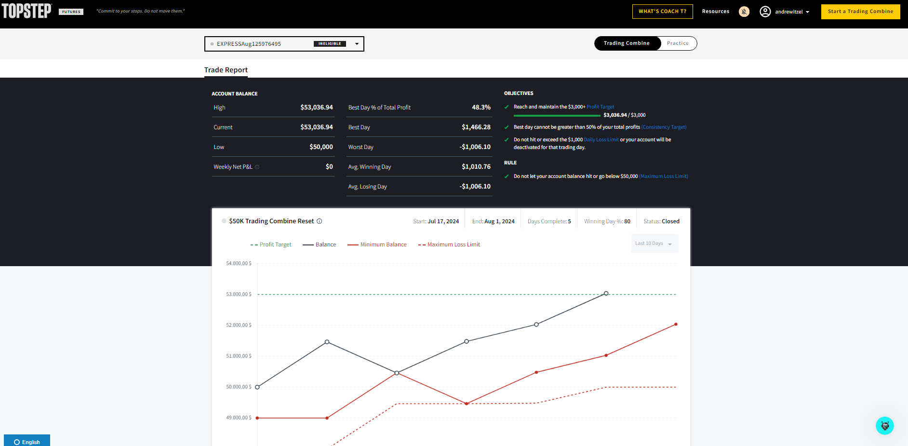
Task: Toggle Balance legend series
Action: pos(320,244)
